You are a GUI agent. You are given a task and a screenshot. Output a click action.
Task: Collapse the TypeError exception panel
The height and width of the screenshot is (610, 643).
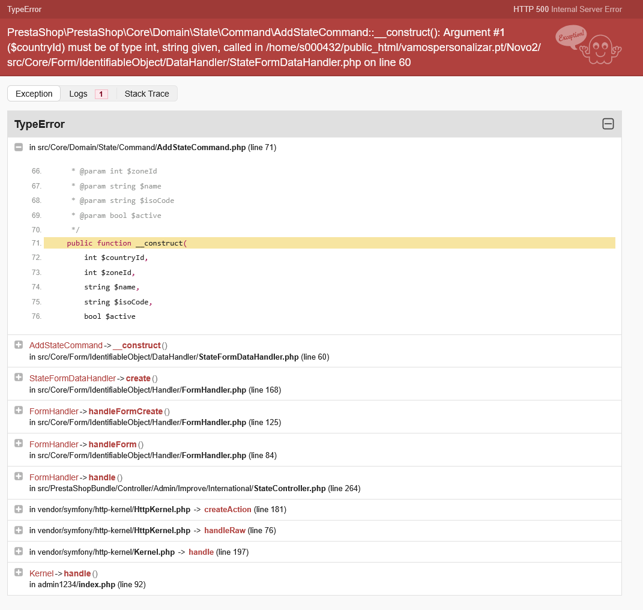click(608, 124)
